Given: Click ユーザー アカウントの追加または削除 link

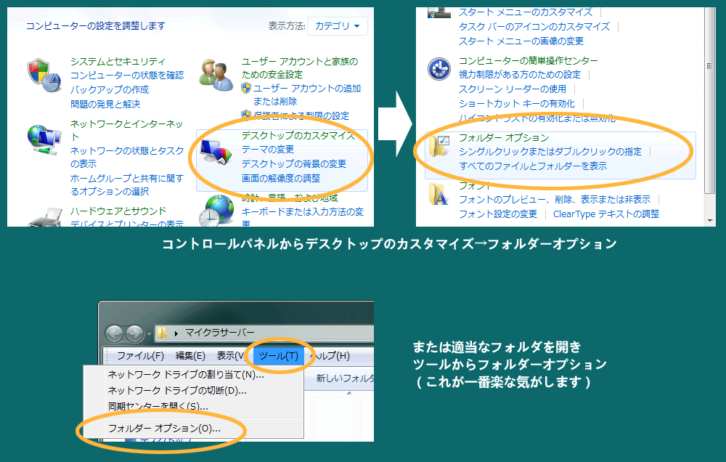Looking at the screenshot, I should point(307,94).
